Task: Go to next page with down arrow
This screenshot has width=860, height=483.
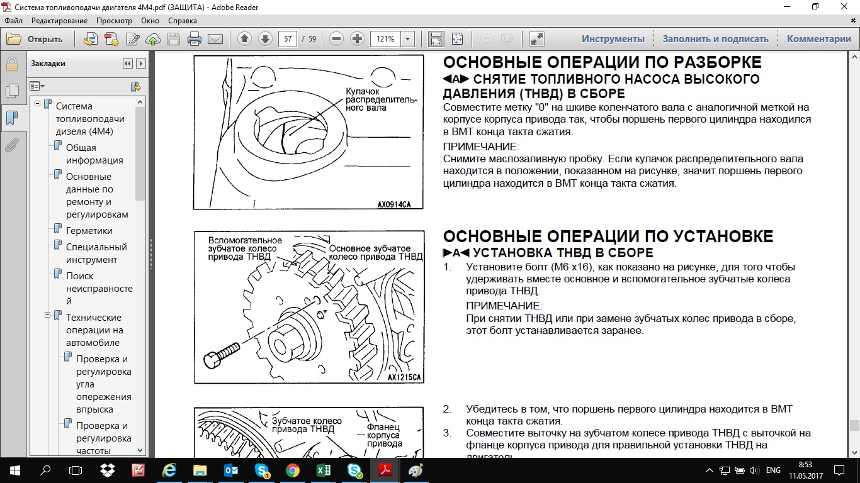Action: pyautogui.click(x=265, y=39)
